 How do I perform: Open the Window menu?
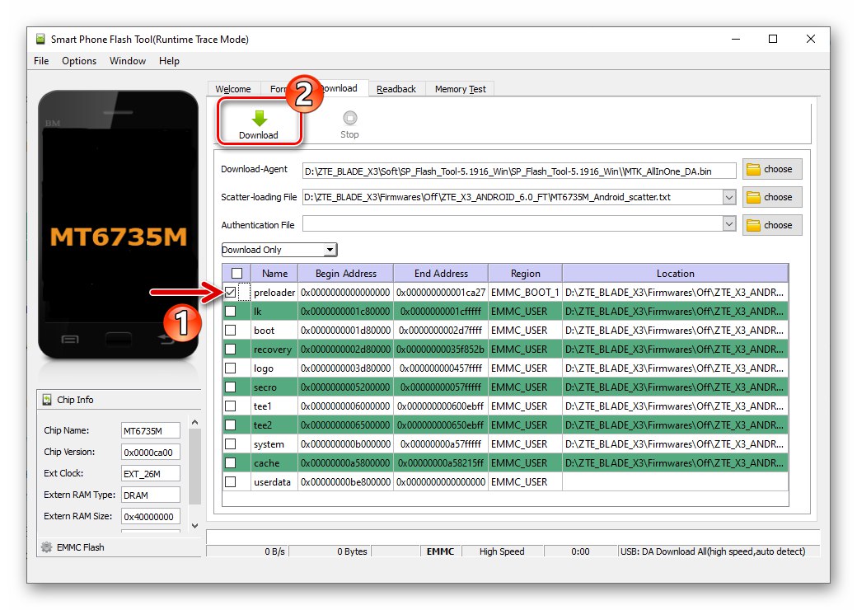(x=128, y=61)
